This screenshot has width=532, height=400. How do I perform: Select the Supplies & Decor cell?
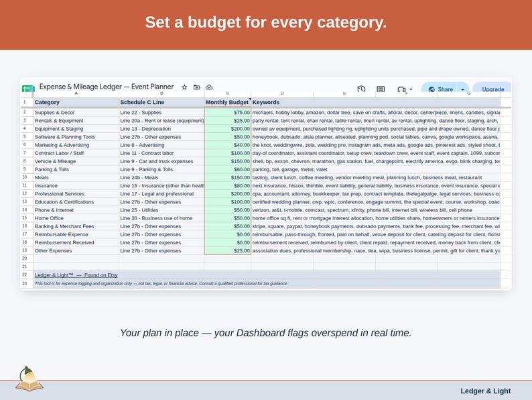[x=76, y=113]
